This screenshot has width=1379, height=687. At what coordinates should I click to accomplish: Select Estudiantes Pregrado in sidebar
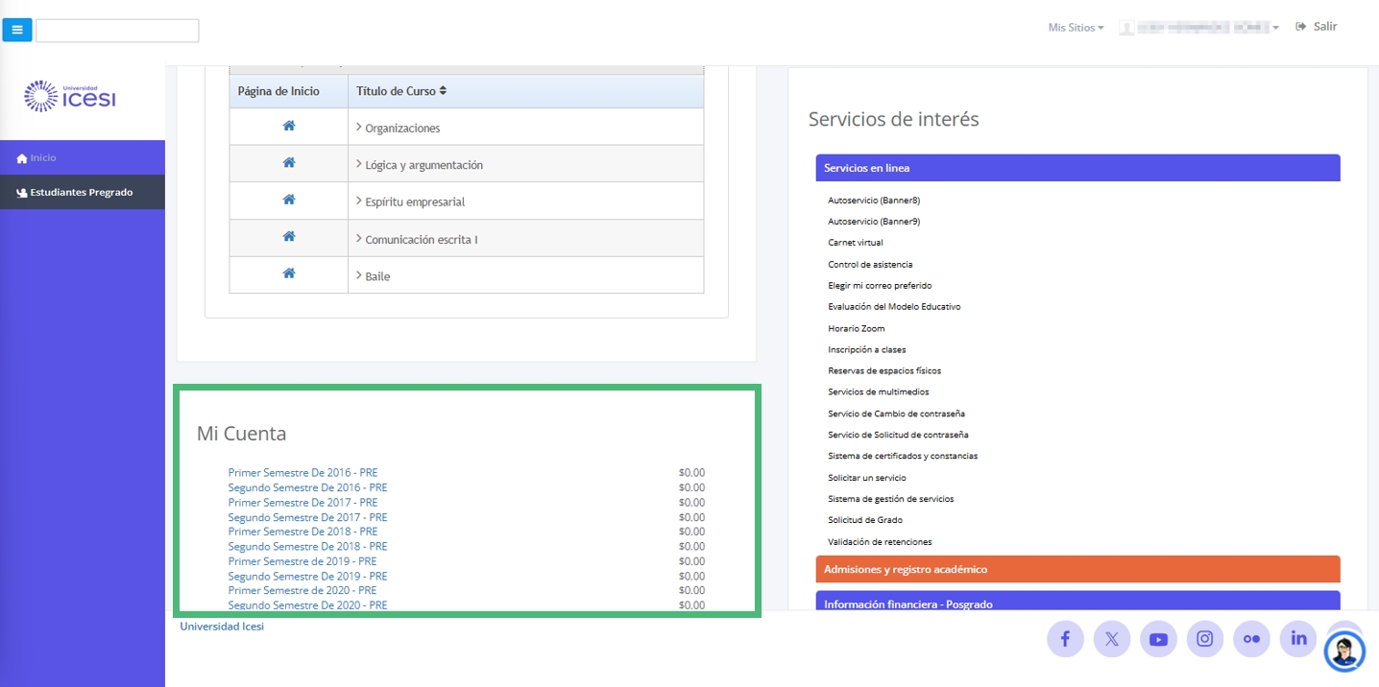point(81,193)
